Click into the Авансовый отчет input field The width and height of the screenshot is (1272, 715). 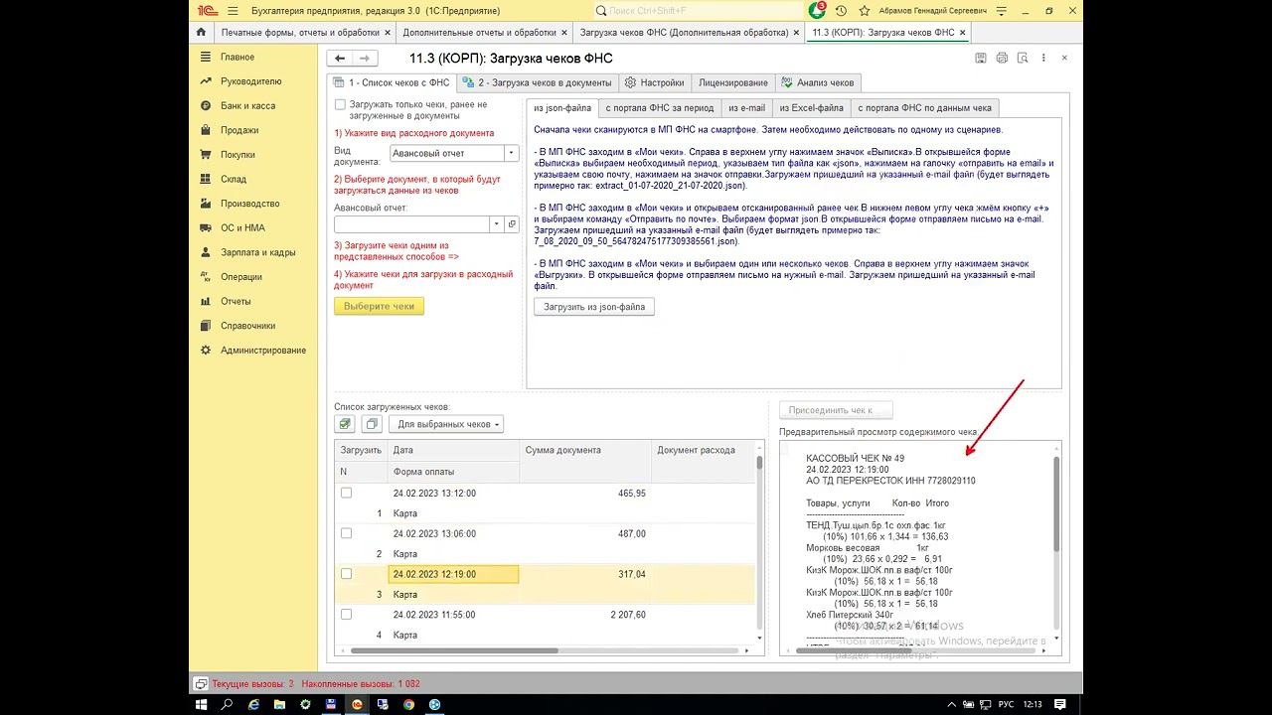click(x=411, y=224)
